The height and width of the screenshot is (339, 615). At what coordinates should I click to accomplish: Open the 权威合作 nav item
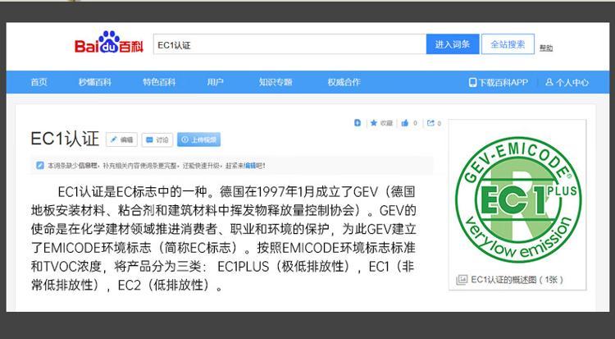click(x=344, y=82)
